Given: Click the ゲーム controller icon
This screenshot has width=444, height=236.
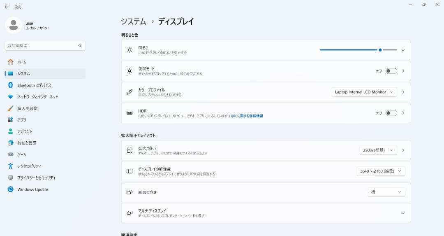Looking at the screenshot, I should (11, 154).
